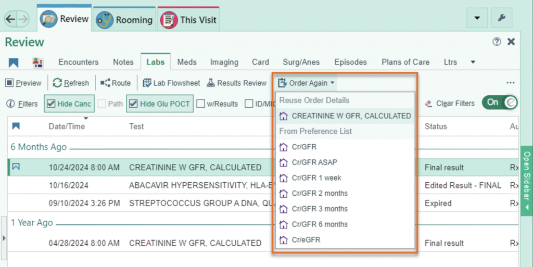
Task: Open the dropdown arrow beside the wrench
Action: coord(477,18)
